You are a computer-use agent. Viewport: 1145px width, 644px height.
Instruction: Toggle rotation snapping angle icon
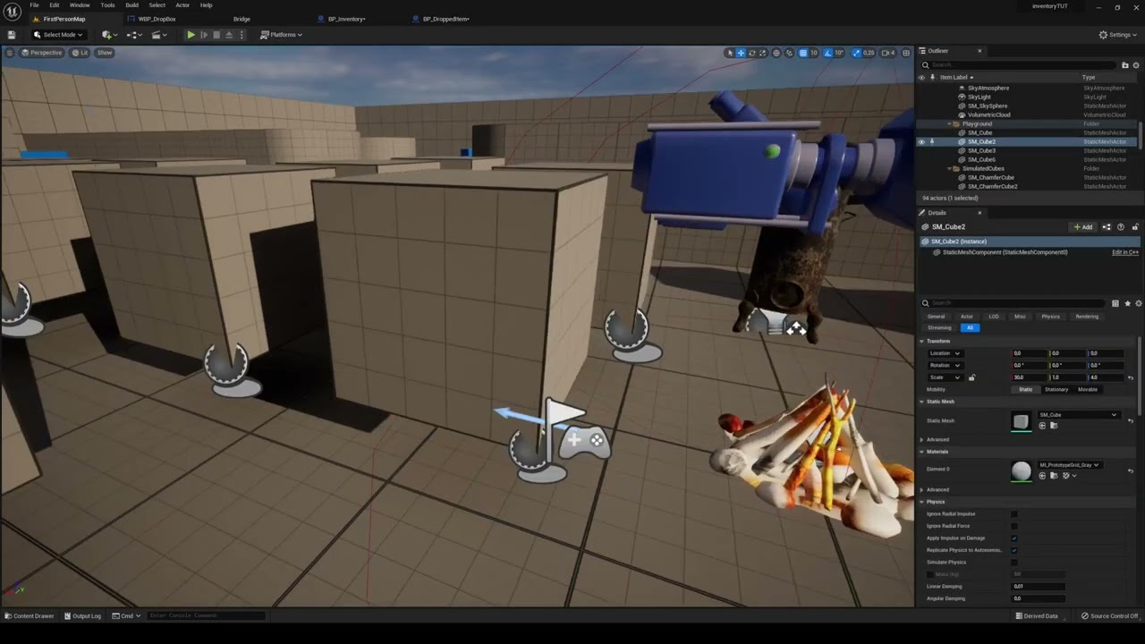827,53
